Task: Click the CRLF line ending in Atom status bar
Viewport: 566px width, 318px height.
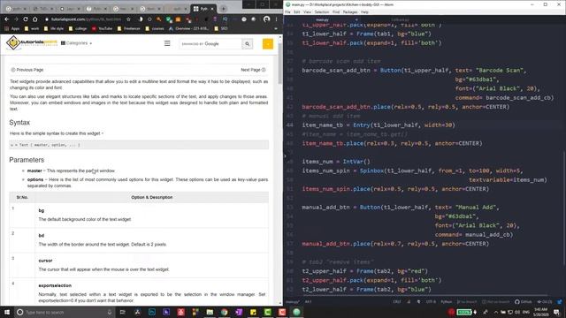Action: tap(397, 302)
